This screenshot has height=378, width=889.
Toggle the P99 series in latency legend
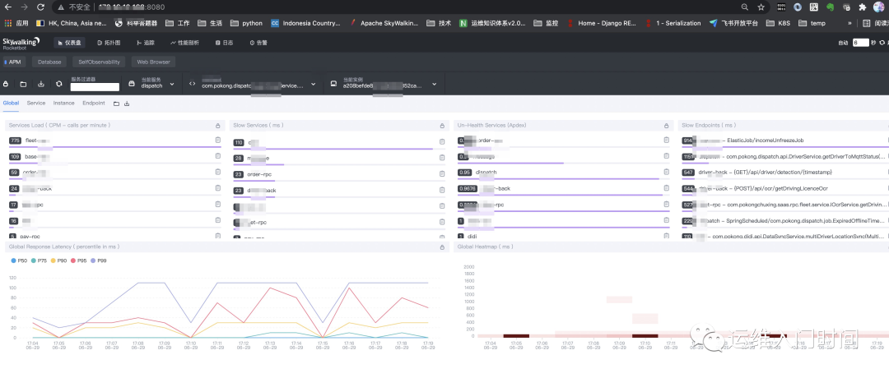coord(98,260)
